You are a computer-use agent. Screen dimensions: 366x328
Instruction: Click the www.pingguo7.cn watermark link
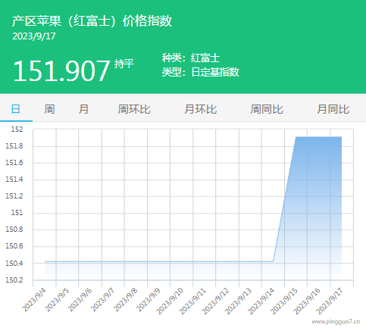336,322
